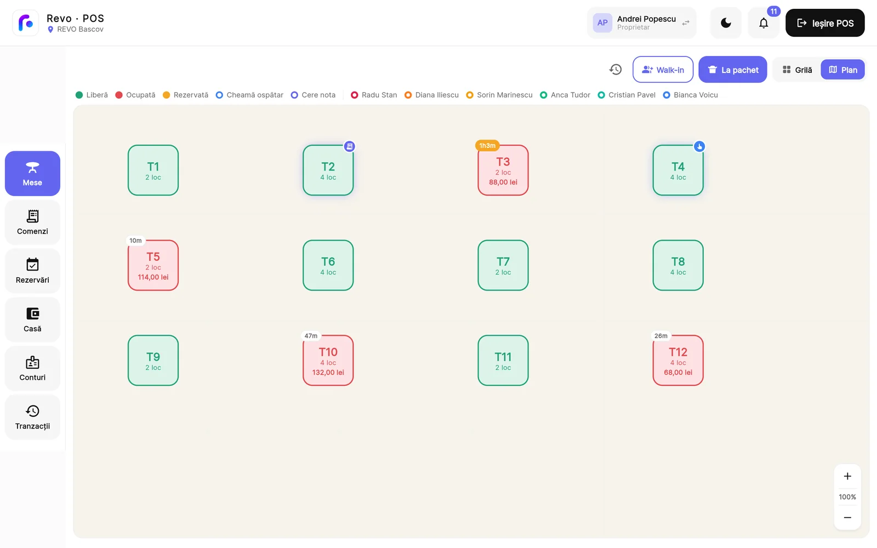Zoom in with the plus button

[x=847, y=476]
